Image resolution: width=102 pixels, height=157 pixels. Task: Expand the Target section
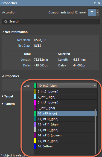click(3, 96)
